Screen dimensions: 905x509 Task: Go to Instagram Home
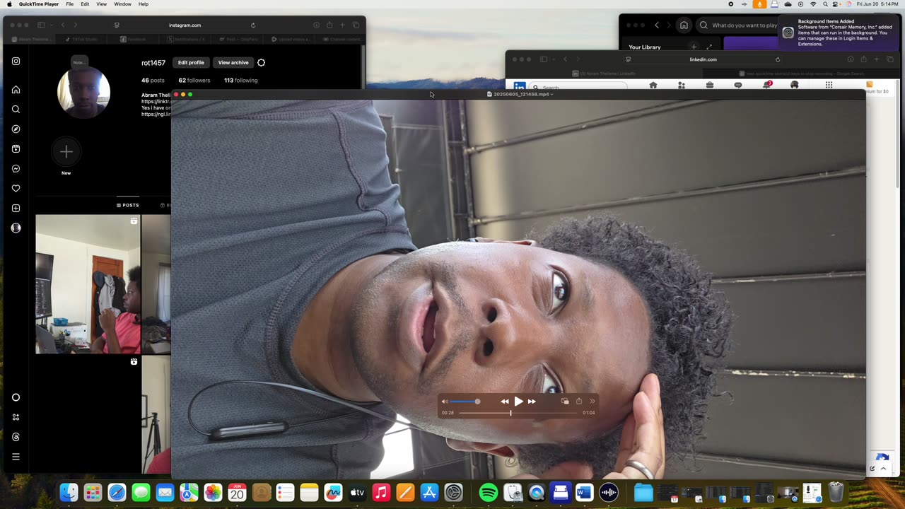point(16,90)
